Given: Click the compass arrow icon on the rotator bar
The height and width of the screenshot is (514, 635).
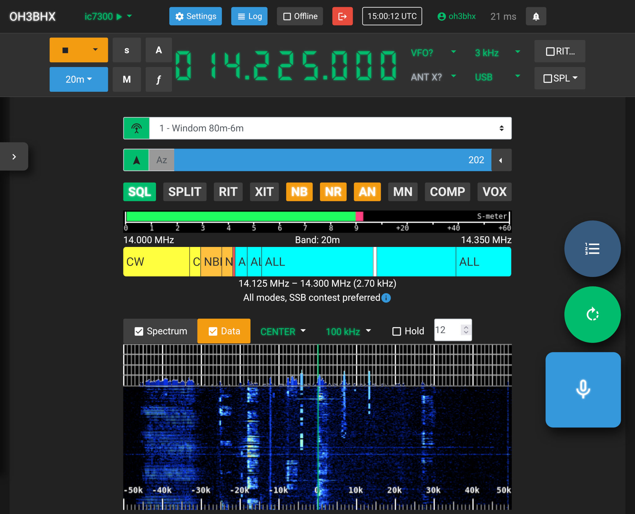Looking at the screenshot, I should tap(136, 160).
